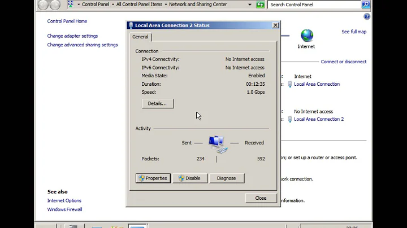407x228 pixels.
Task: Click the See also heading
Action: click(x=57, y=192)
